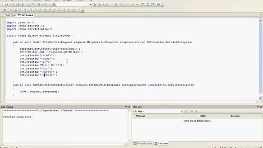Click "import javax.servlet.http.*;" line
This screenshot has height=148, width=263.
click(30, 29)
